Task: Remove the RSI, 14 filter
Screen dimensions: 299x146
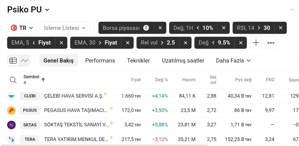Action: coord(280,28)
